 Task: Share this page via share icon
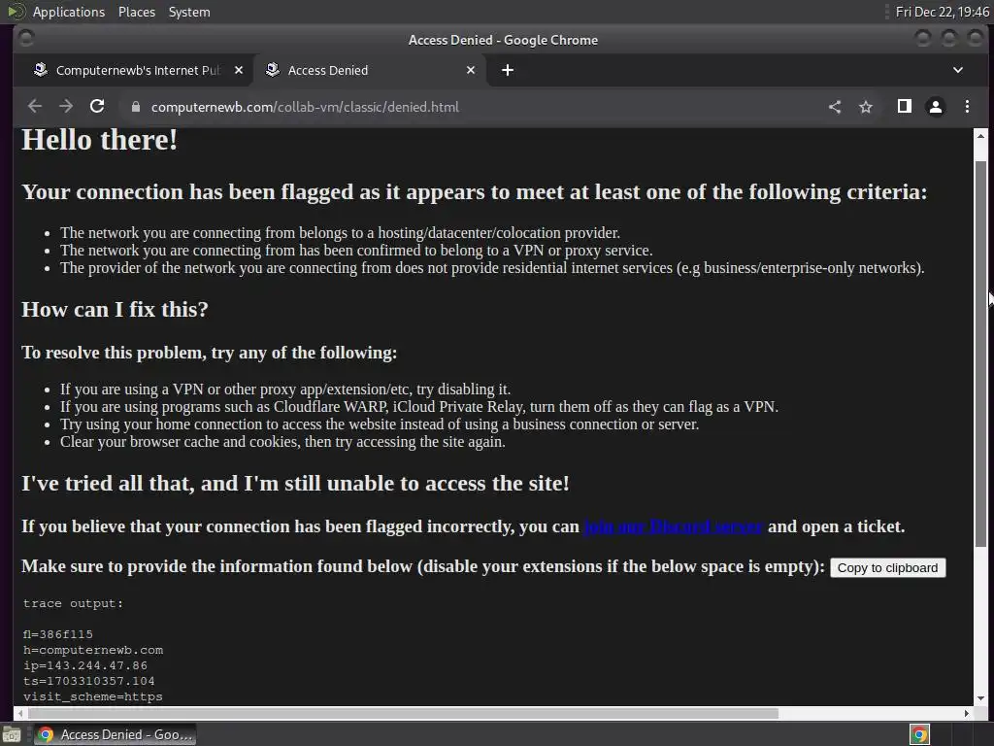pos(835,107)
